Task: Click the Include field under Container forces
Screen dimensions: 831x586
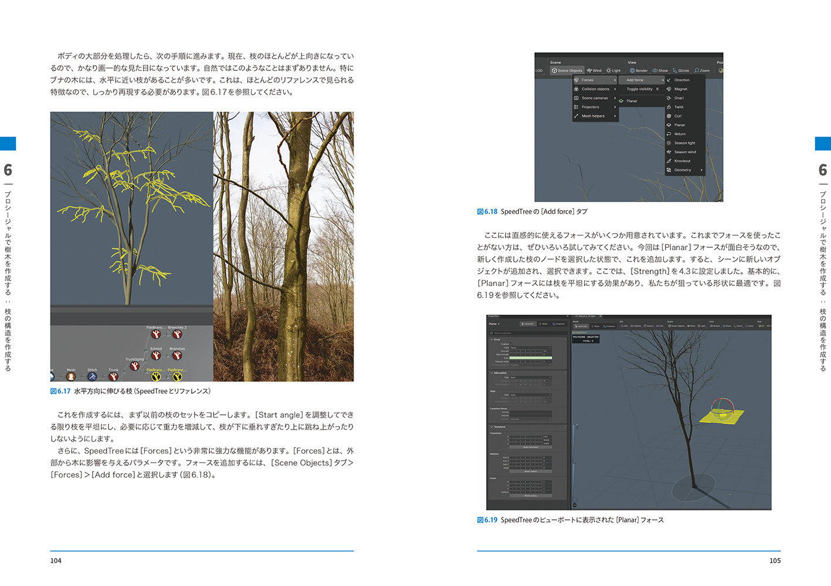Action: click(531, 412)
